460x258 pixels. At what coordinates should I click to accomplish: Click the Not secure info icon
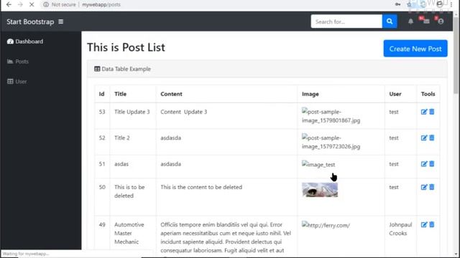(46, 5)
